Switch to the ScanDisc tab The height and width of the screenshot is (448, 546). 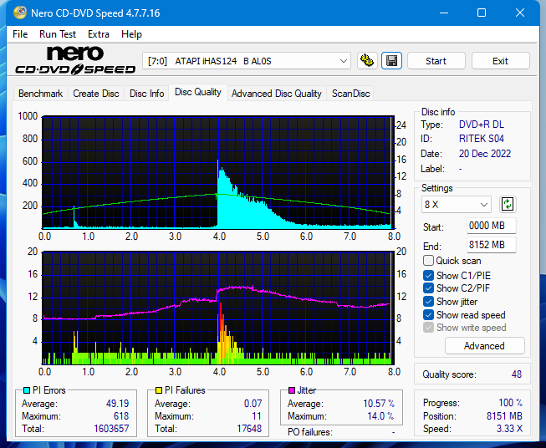350,94
